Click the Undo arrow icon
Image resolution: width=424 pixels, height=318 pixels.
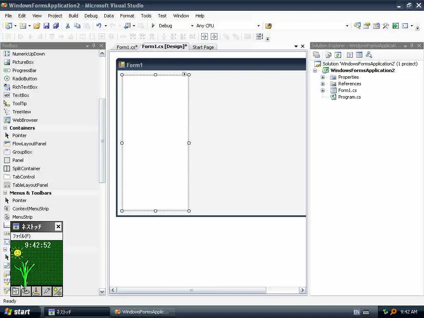[x=99, y=26]
